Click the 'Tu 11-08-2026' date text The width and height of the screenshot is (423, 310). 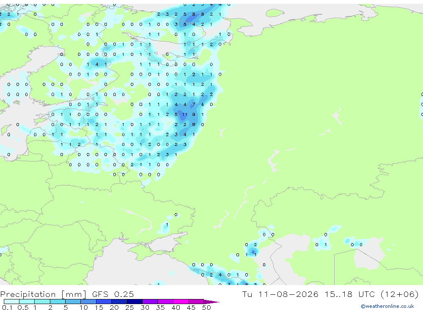point(280,294)
